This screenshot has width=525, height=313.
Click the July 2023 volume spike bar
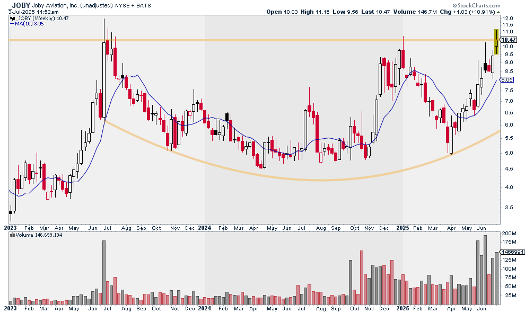104,273
